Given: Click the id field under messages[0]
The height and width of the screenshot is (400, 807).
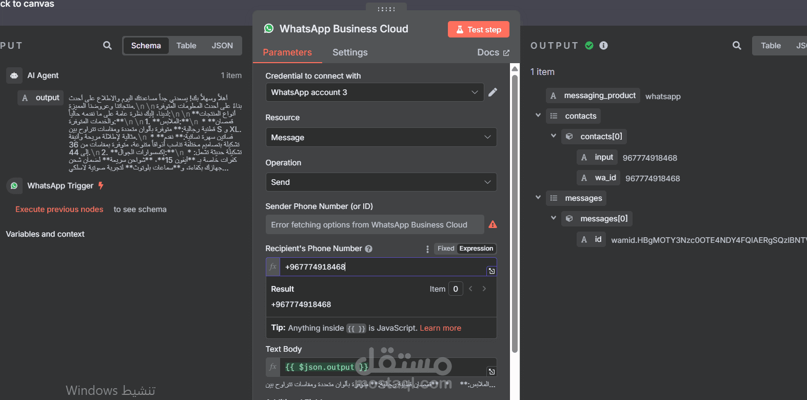Looking at the screenshot, I should pos(591,239).
